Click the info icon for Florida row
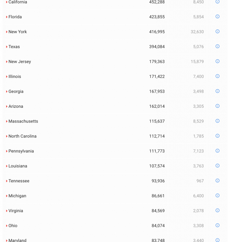 tap(218, 17)
